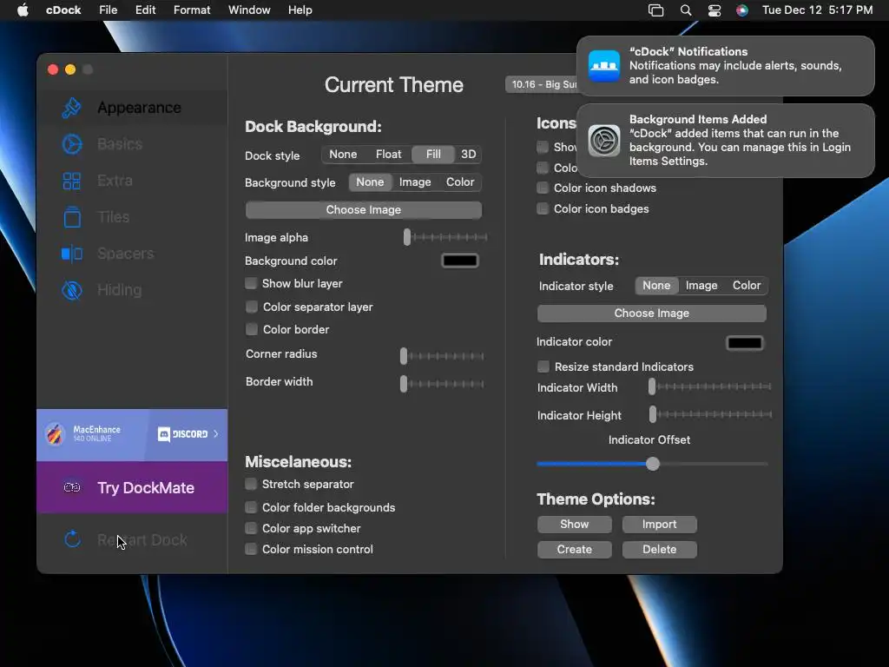Click the Indicator Height slider
Viewport: 889px width, 667px height.
710,414
